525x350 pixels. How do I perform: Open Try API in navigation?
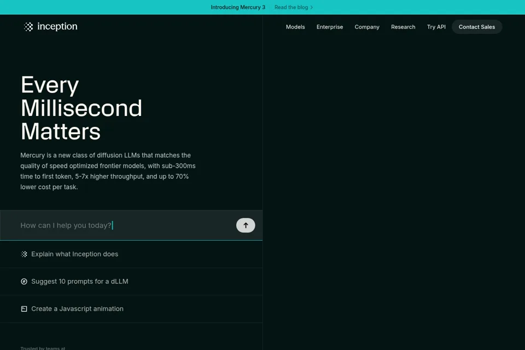[436, 27]
